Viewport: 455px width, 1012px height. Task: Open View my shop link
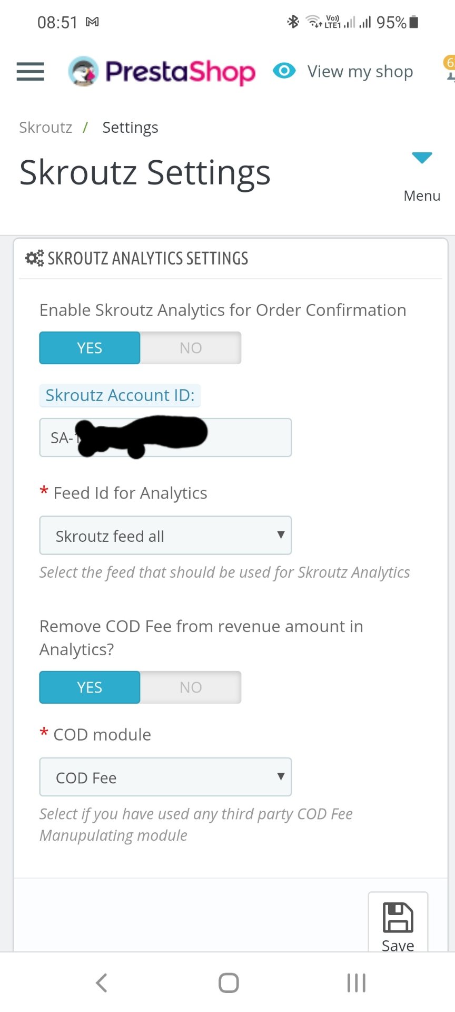click(360, 71)
